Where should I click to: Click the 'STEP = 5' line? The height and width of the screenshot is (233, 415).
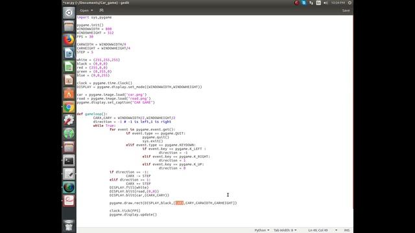click(85, 52)
